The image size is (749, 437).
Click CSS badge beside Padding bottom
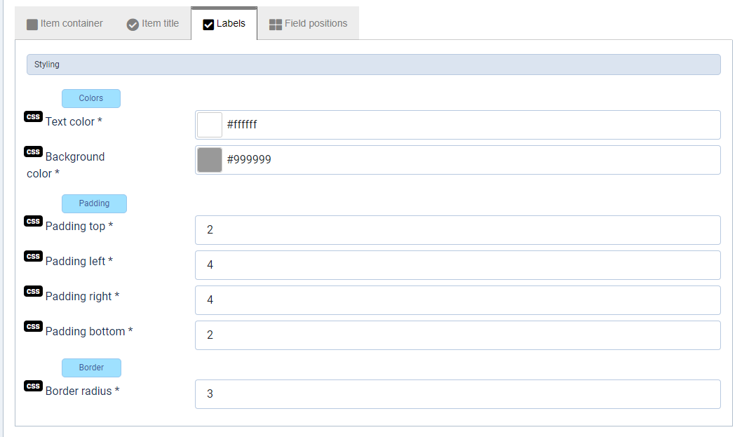(33, 327)
